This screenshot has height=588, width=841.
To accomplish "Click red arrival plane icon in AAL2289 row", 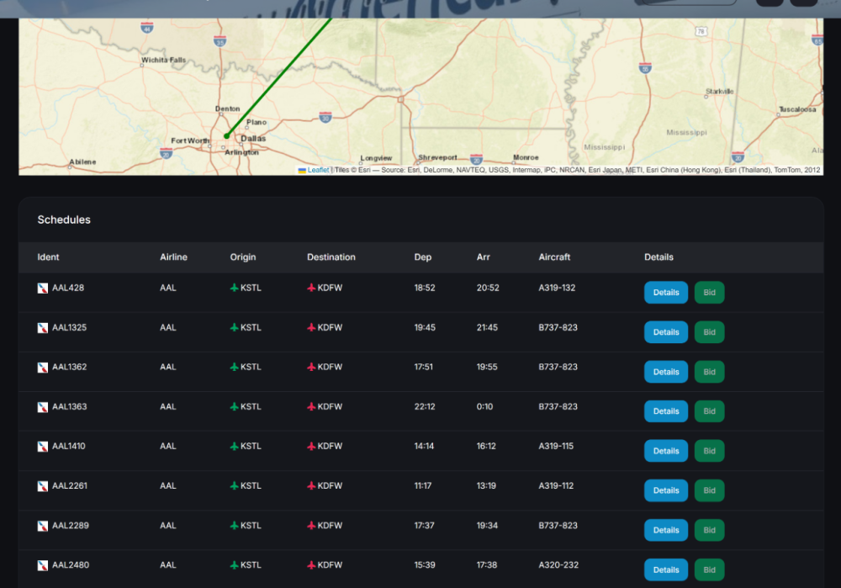I will point(311,526).
